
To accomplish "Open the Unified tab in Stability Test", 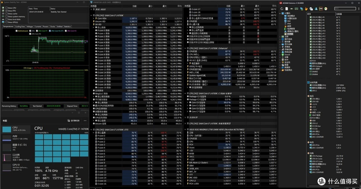I will coord(59,27).
